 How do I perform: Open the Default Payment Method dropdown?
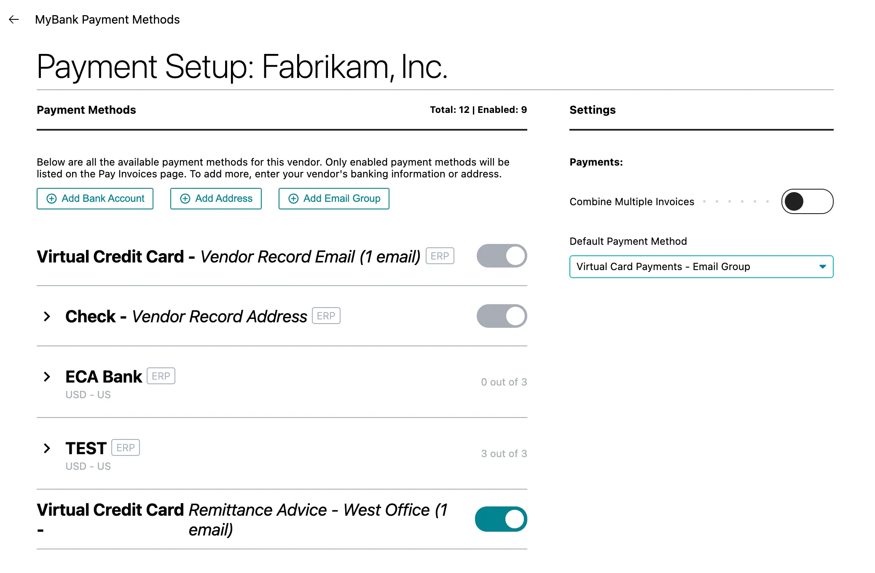click(701, 267)
